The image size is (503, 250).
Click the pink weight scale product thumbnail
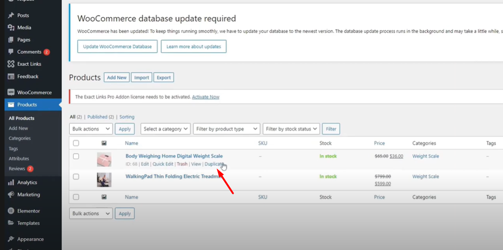pyautogui.click(x=104, y=160)
